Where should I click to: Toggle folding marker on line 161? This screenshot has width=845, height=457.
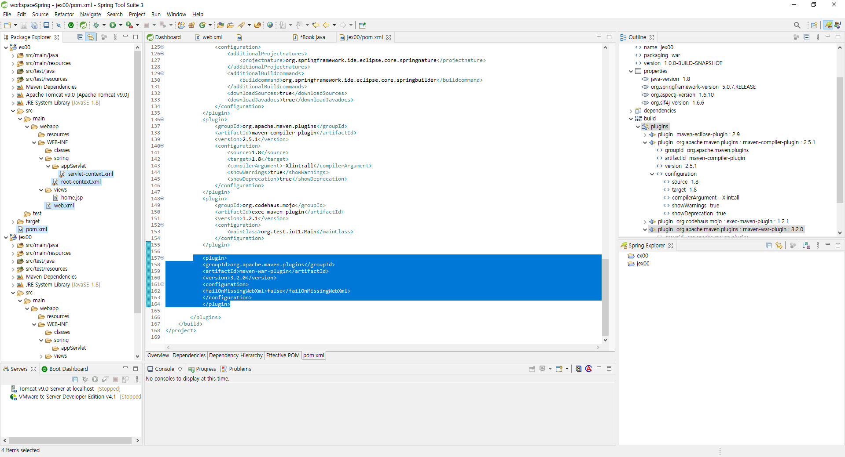tap(162, 284)
